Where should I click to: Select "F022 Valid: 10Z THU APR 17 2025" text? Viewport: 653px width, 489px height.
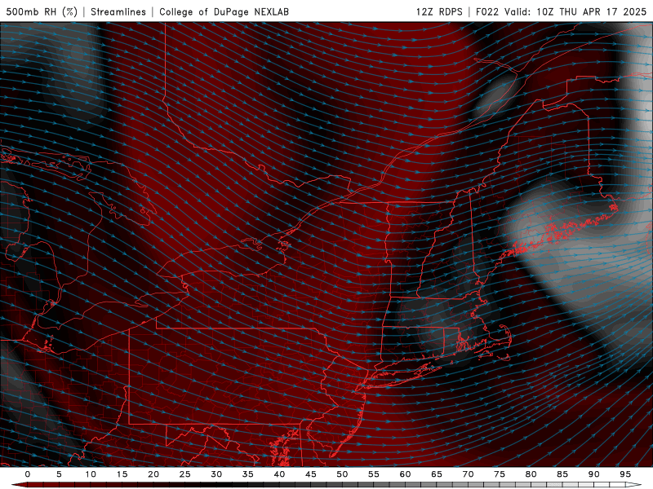tap(561, 11)
